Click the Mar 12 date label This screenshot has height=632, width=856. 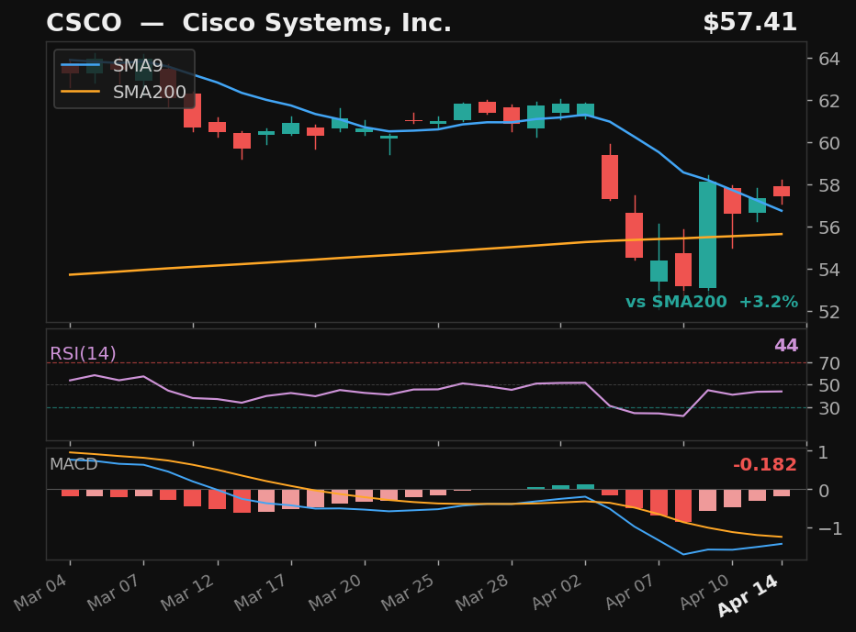188,592
